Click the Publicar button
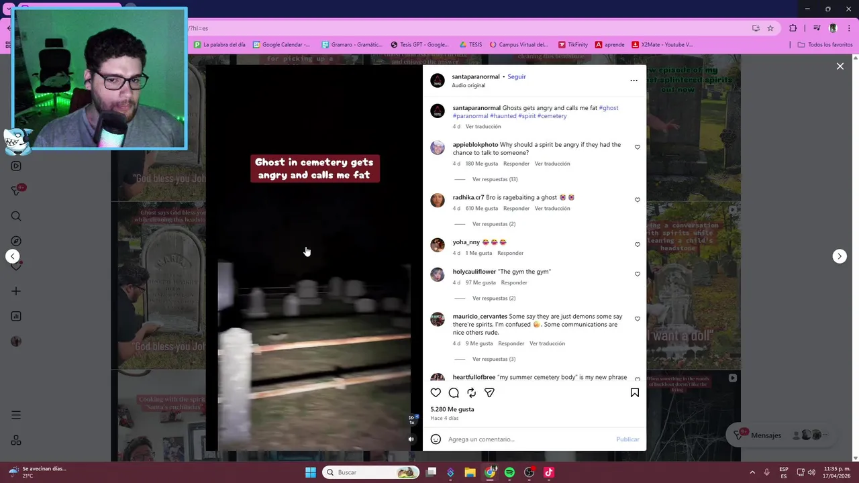859x483 pixels. click(627, 439)
